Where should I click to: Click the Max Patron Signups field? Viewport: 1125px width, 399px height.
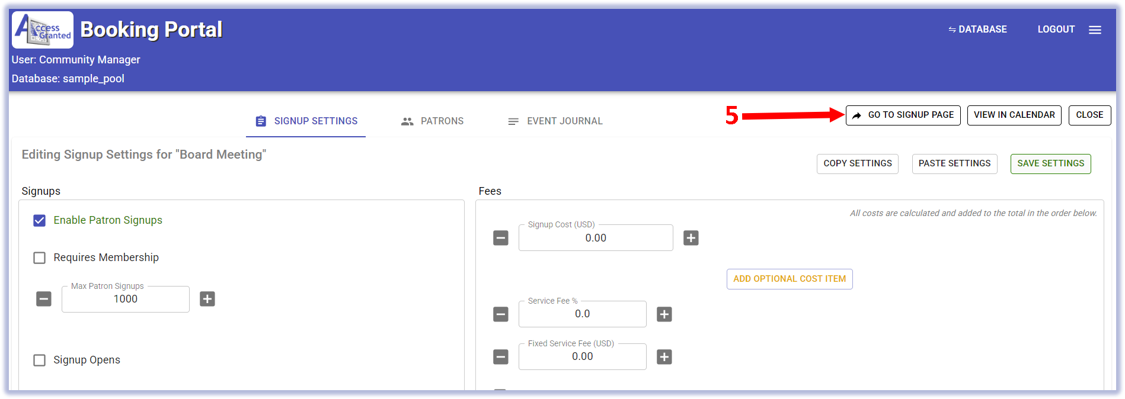(x=126, y=299)
